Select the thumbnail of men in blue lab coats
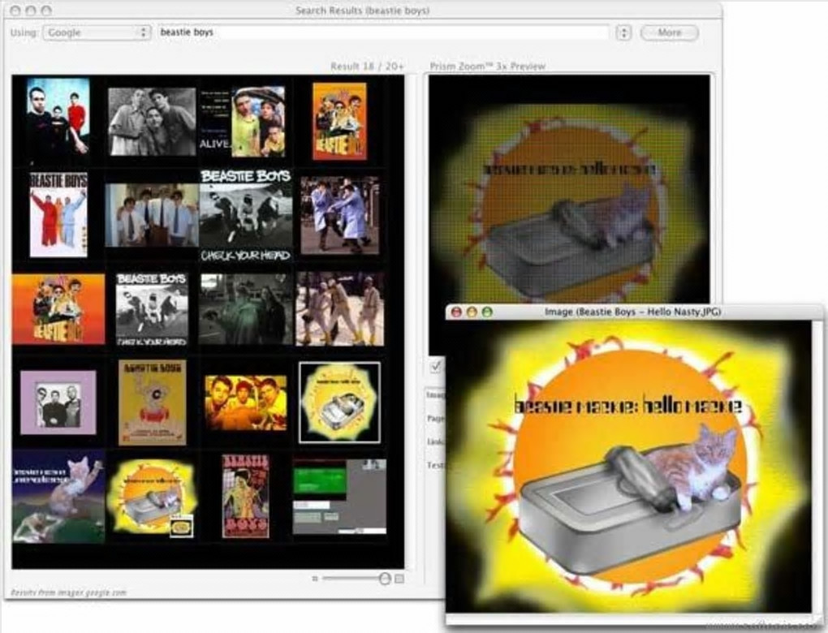This screenshot has width=828, height=633. tap(339, 215)
